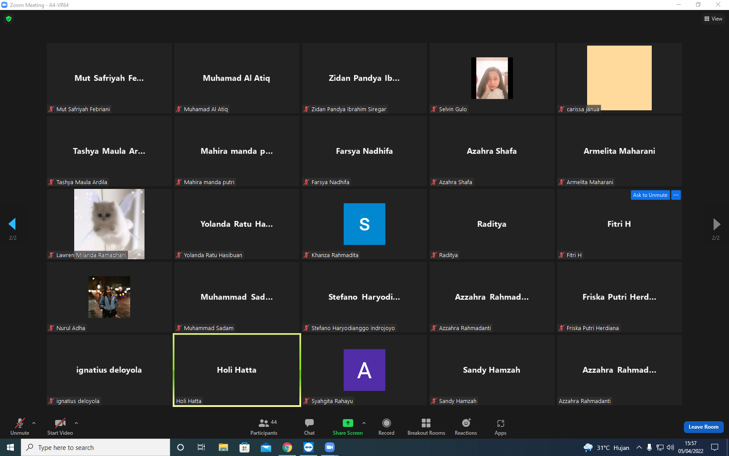The image size is (729, 456).
Task: Open the more options menu on Fitri H
Action: pos(676,195)
